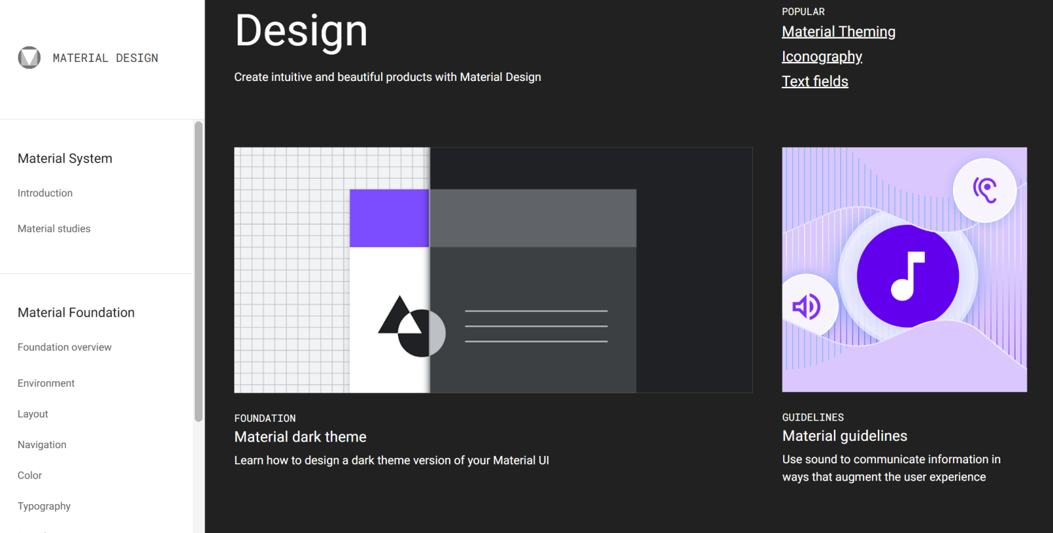Open the MATERIAL DESIGN home title

pyautogui.click(x=105, y=58)
